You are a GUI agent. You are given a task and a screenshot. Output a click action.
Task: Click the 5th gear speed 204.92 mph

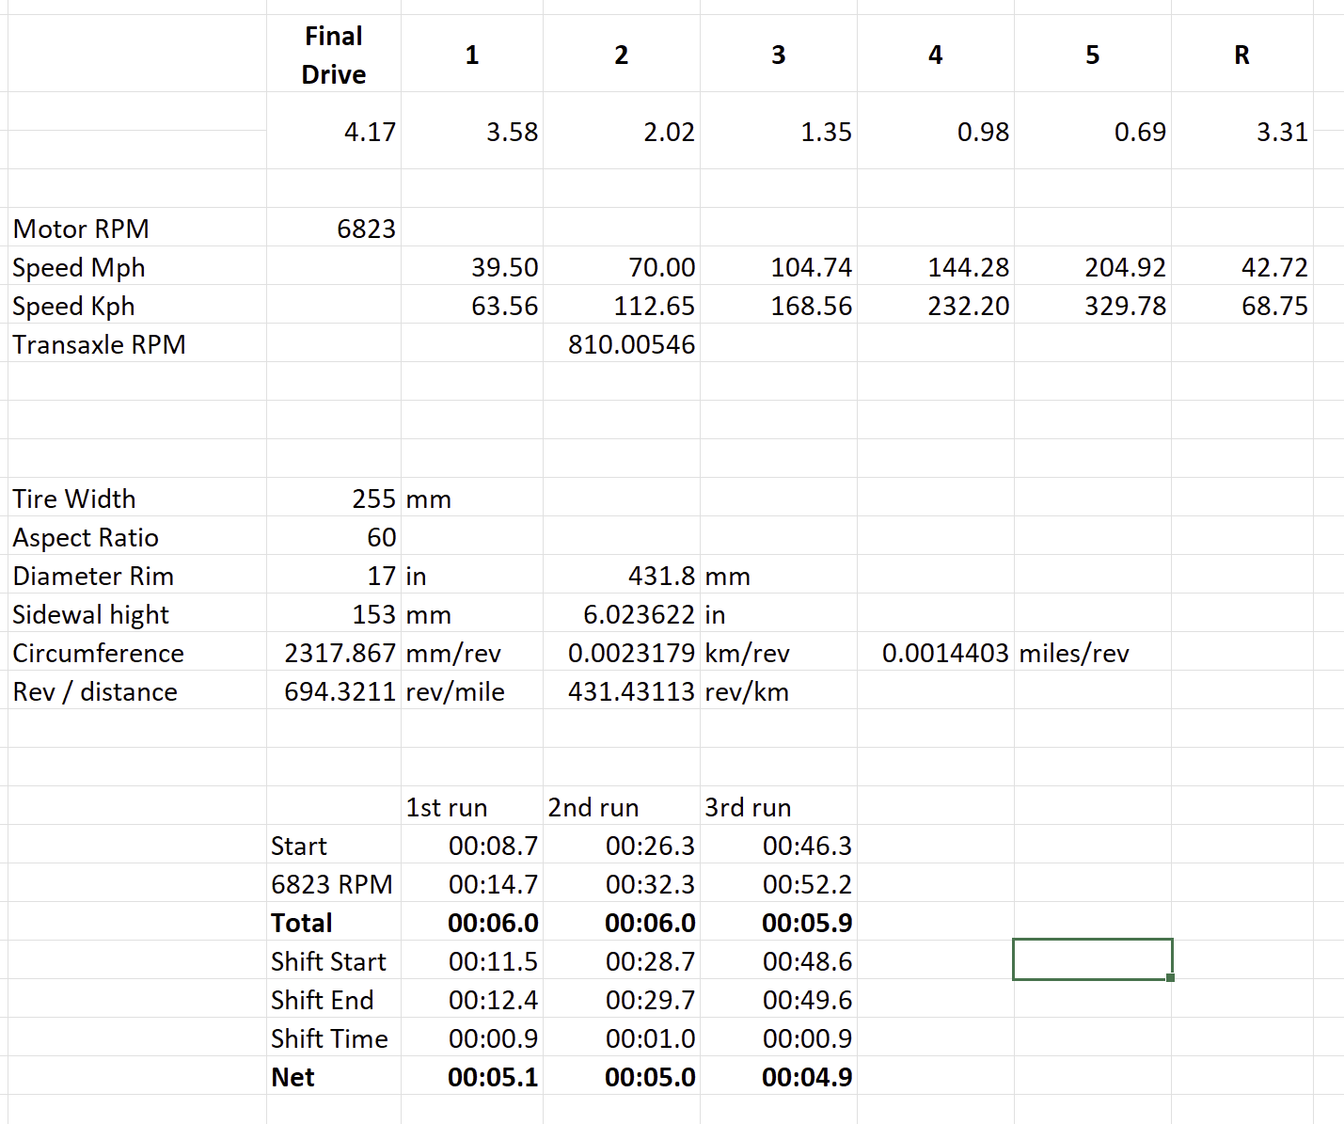(1093, 266)
